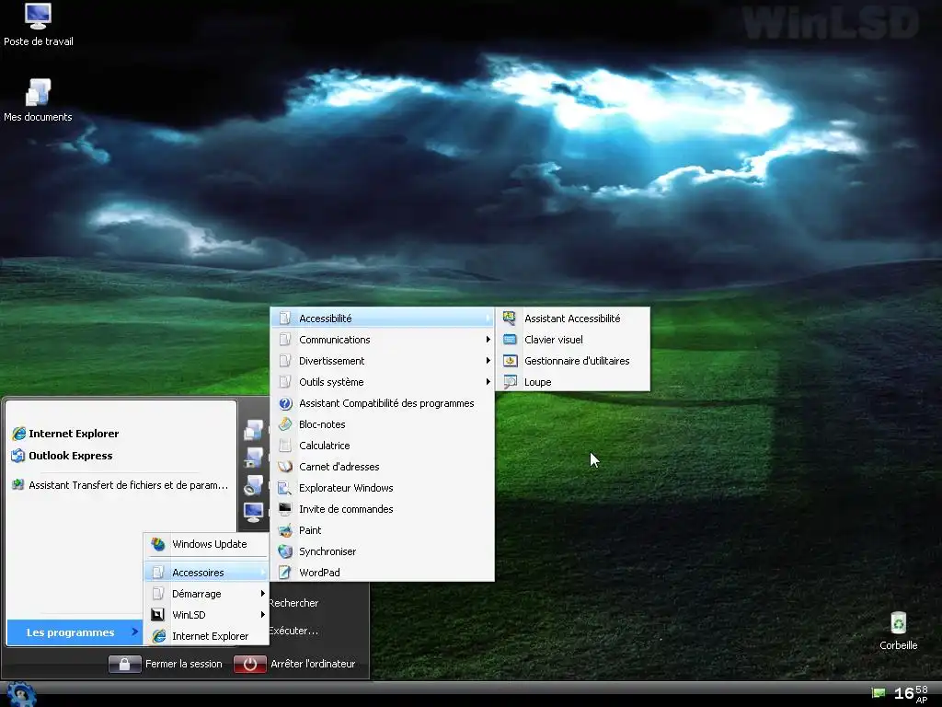Viewport: 942px width, 707px height.
Task: Click the network tray icon near the clock
Action: 879,692
